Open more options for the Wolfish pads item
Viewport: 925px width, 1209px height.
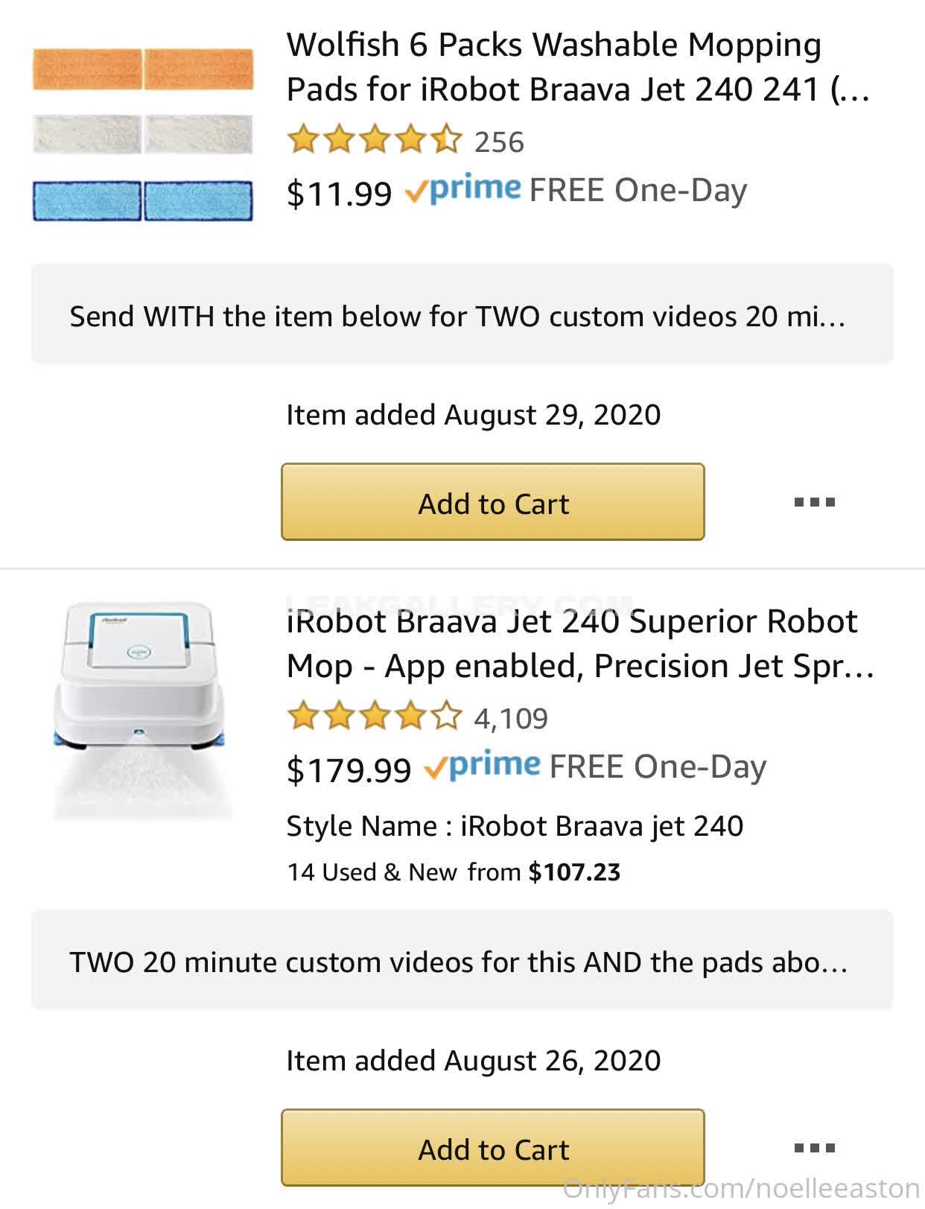(x=814, y=502)
